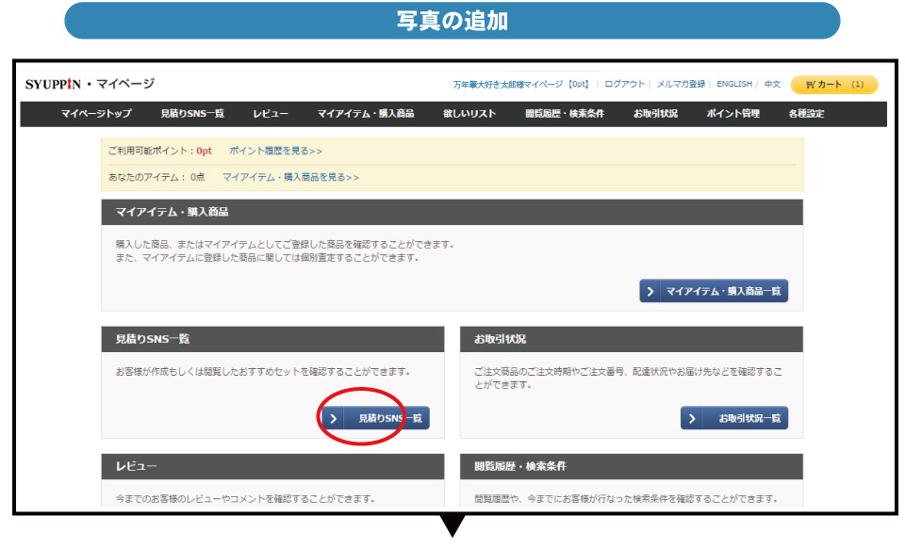
Task: Select 欲しいリスト in the navigation bar
Action: pyautogui.click(x=469, y=114)
